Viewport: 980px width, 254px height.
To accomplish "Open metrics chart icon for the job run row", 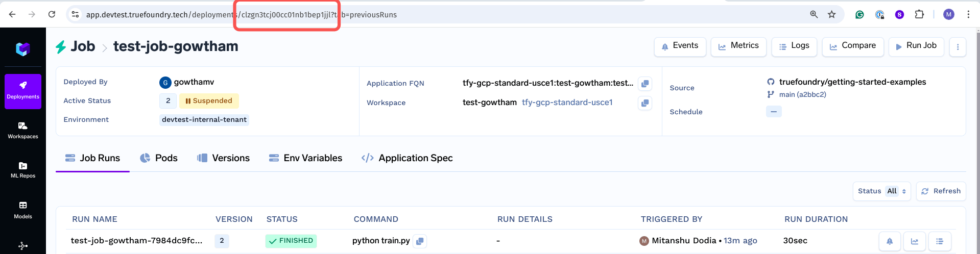I will 915,241.
